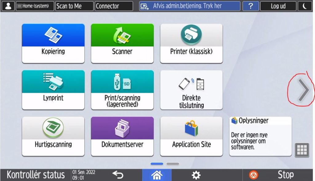
Task: Enable energy saver with moon icon
Action: (x=305, y=6)
